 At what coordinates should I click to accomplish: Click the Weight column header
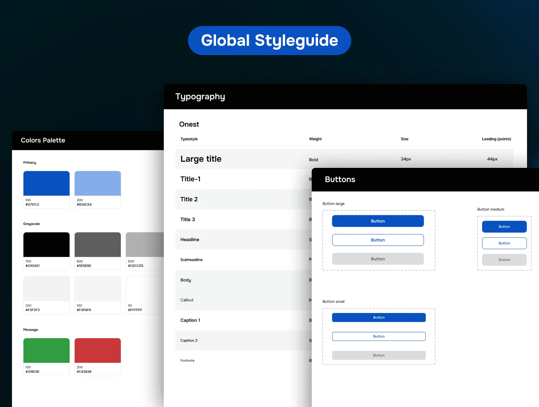coord(315,139)
